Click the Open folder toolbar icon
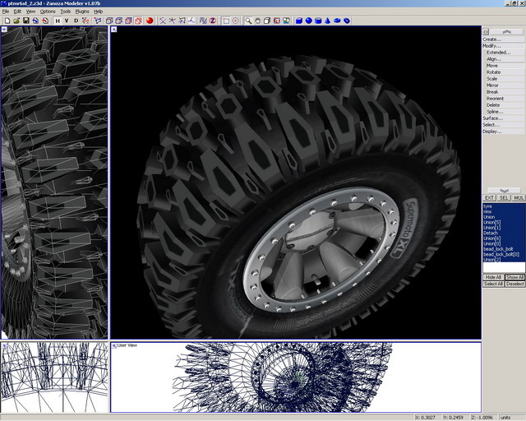The width and height of the screenshot is (526, 421). (x=16, y=20)
